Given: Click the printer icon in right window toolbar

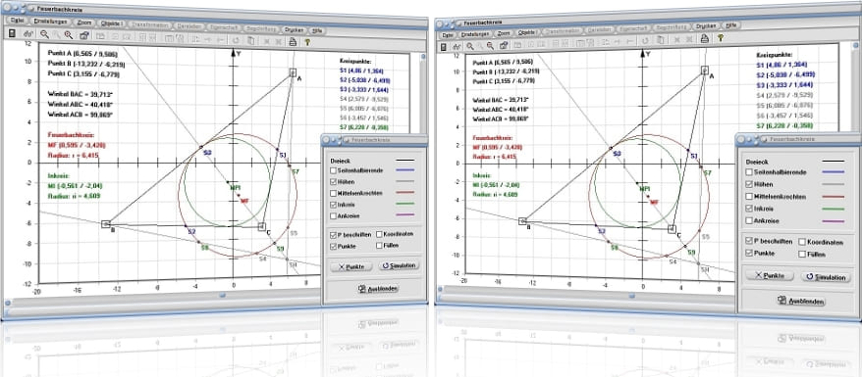Looking at the screenshot, I should (704, 38).
